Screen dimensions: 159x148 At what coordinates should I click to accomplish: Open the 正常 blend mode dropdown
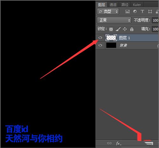(x=114, y=20)
